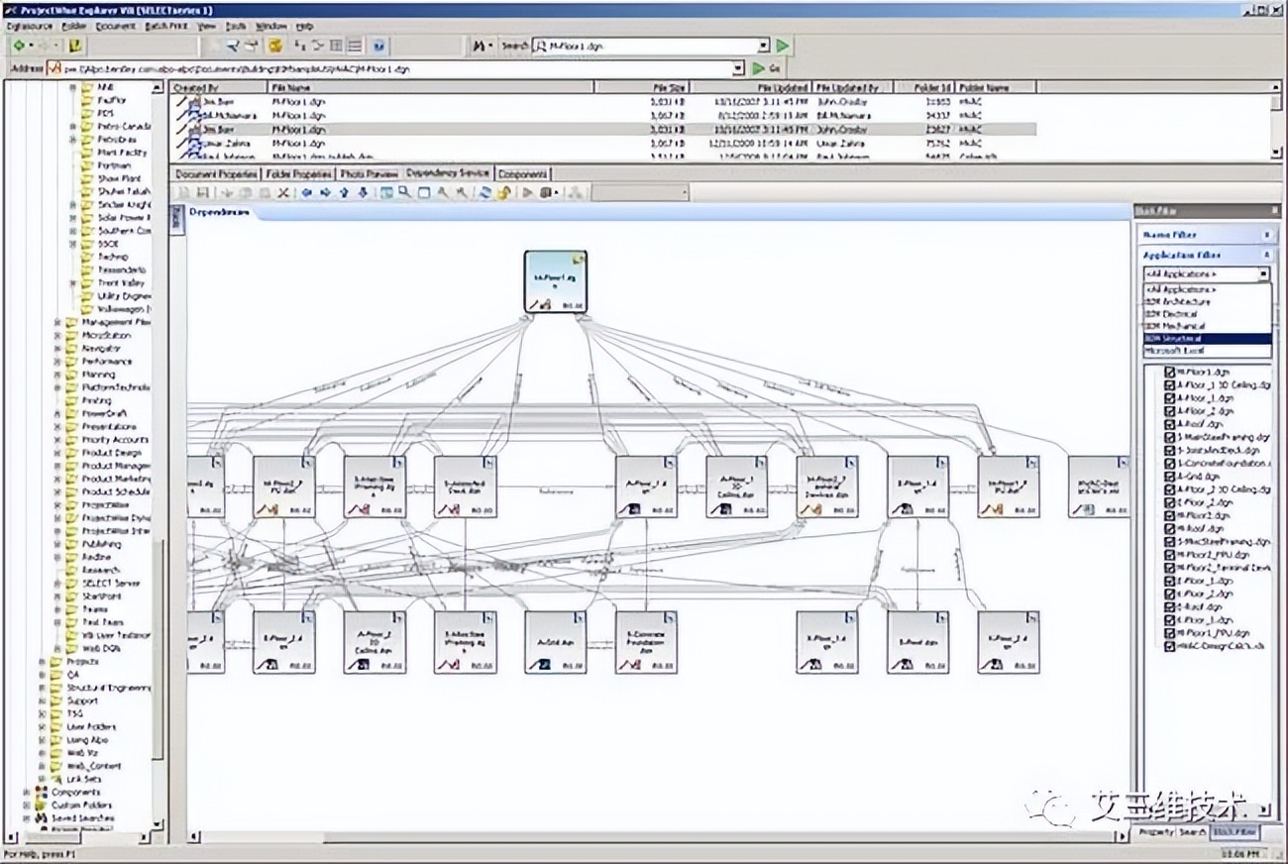Screen dimensions: 1288x864
Task: Expand the Performance folder in the tree
Action: (x=57, y=362)
